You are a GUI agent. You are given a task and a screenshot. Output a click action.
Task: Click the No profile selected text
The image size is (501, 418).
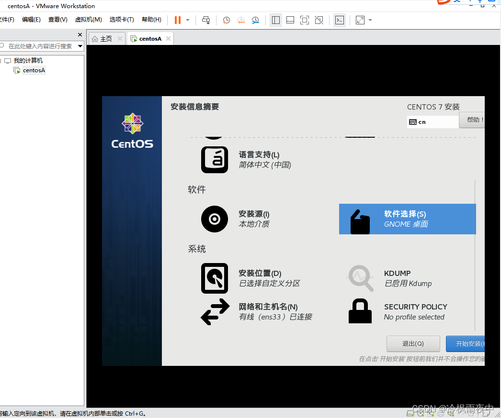click(x=414, y=317)
